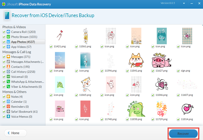Open App Videos (57) category

pyautogui.click(x=21, y=47)
